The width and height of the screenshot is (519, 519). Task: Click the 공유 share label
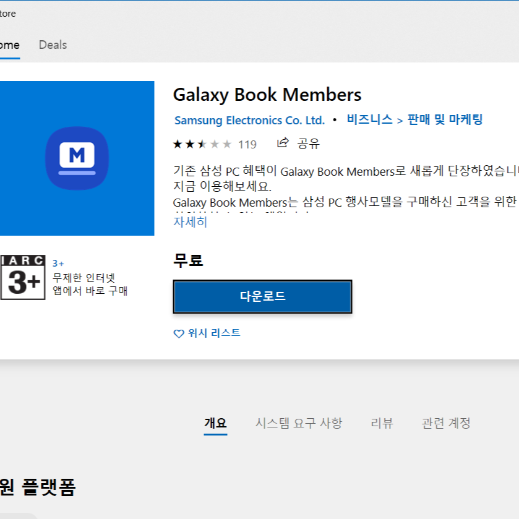coord(308,144)
